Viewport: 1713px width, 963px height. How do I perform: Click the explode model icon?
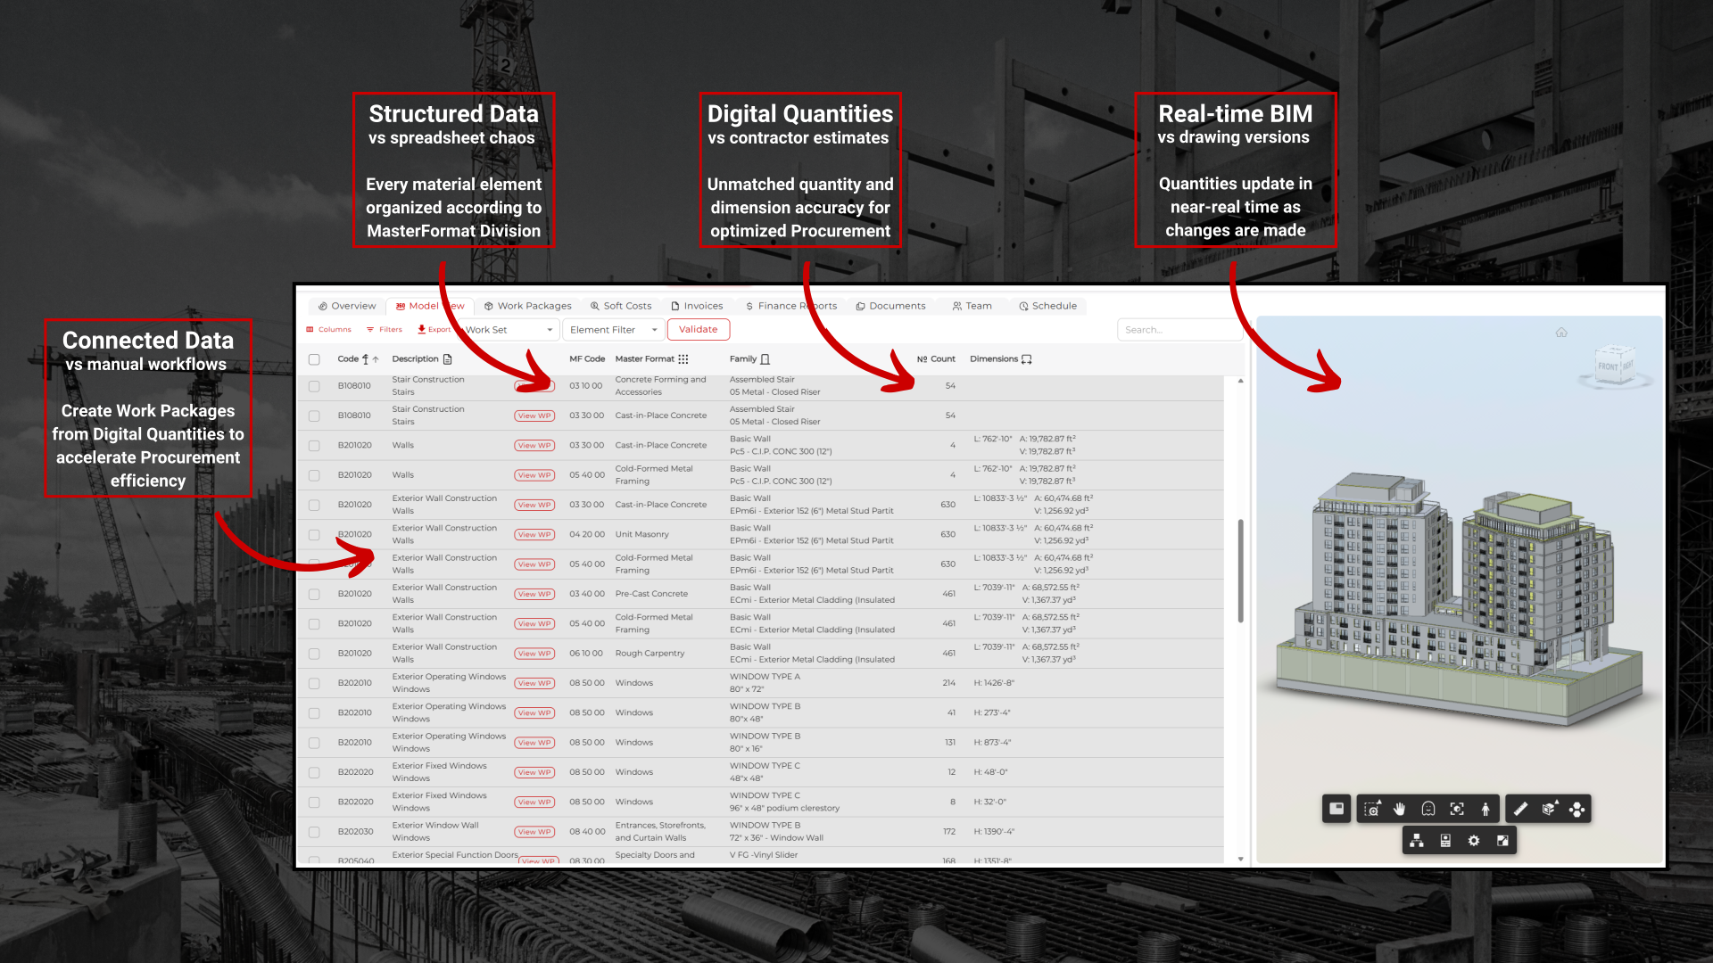click(1577, 809)
